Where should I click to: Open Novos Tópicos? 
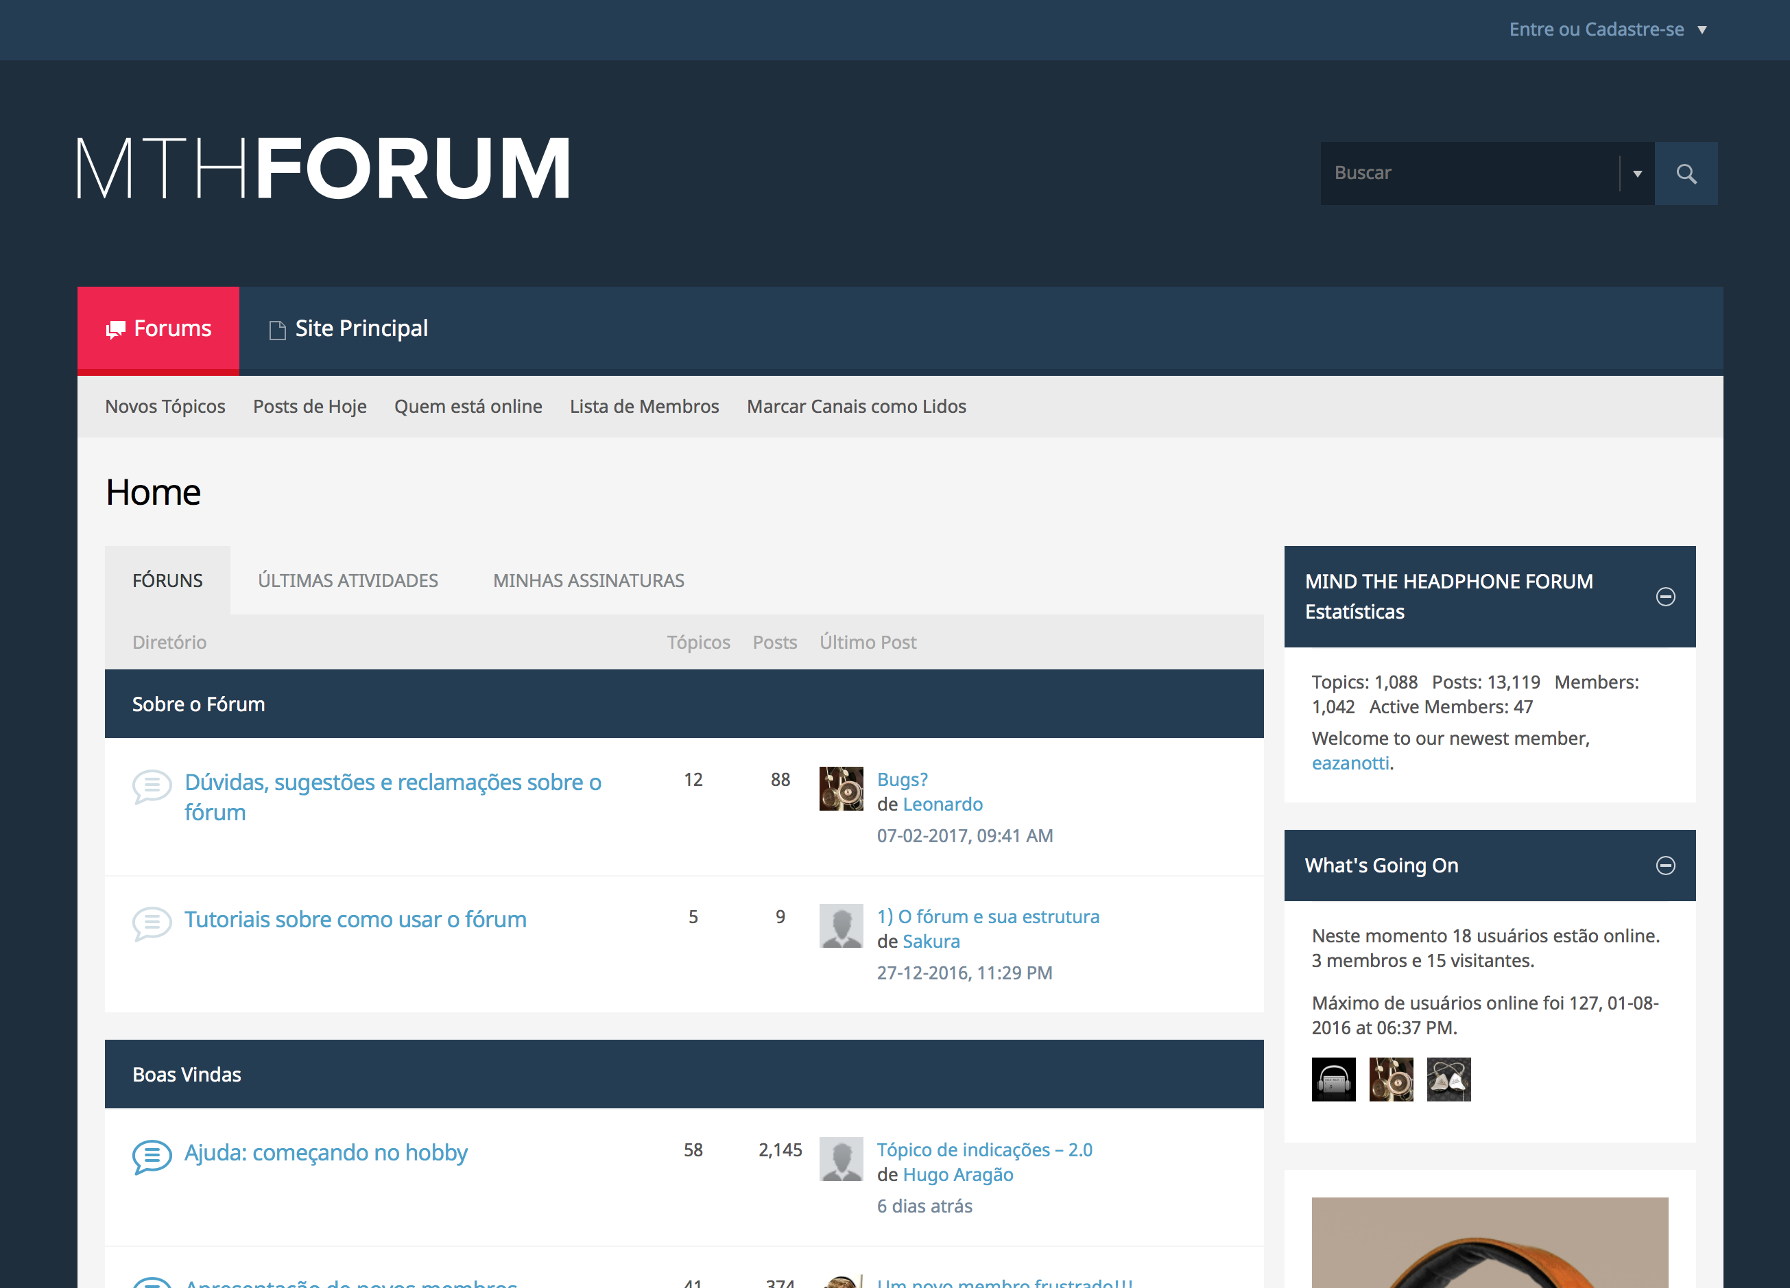coord(165,407)
